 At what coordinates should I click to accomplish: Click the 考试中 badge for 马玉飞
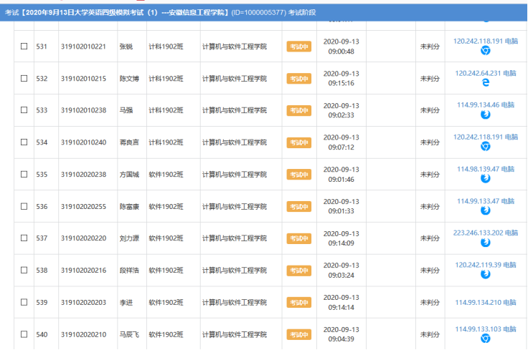[298, 334]
